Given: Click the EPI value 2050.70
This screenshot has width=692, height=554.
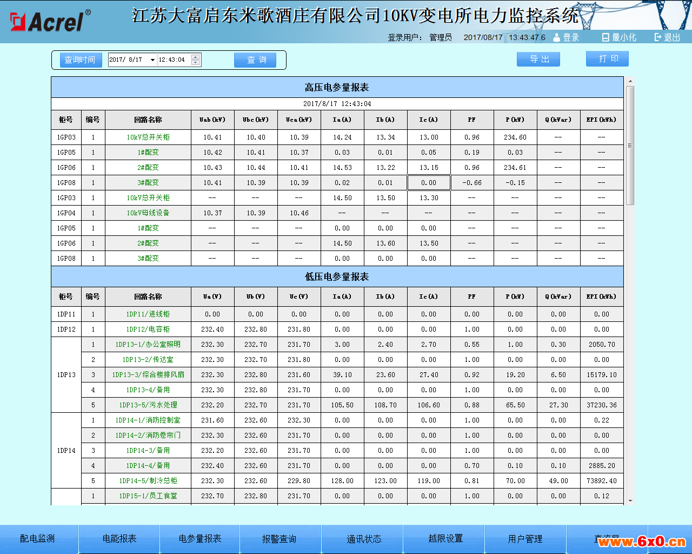Looking at the screenshot, I should point(602,345).
